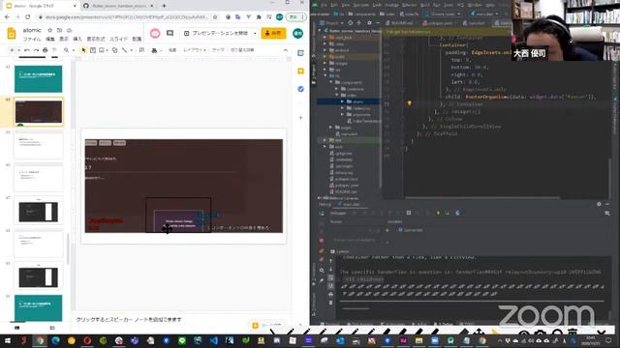Select the text box tool
This screenshot has width=620, height=348.
(93, 50)
